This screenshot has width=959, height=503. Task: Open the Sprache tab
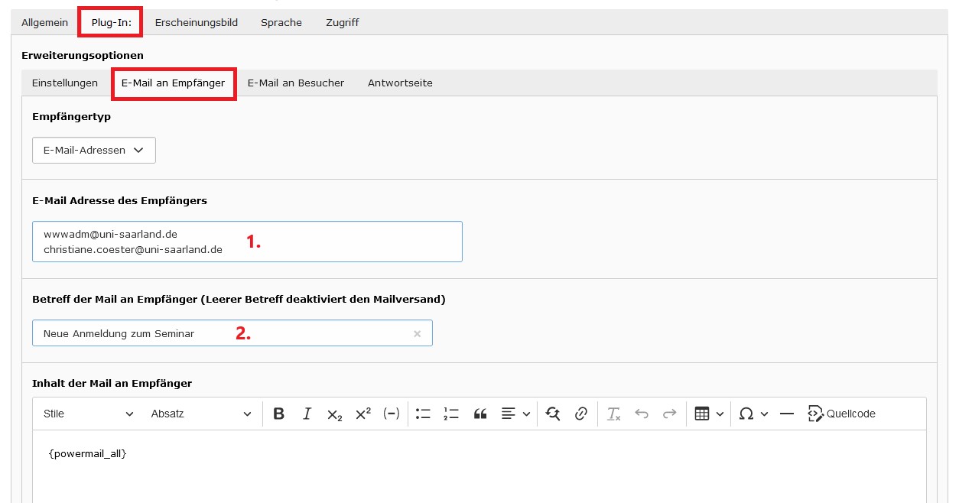coord(281,22)
